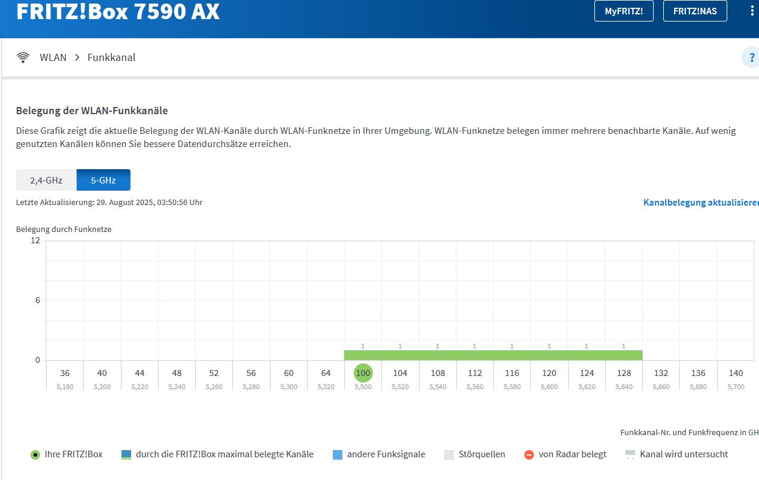Click channel 56 label on the axis
Screen dimensions: 759x480
[x=251, y=373]
